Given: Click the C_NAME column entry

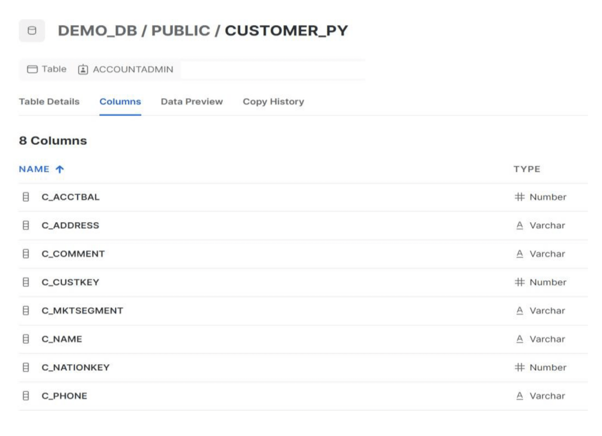Looking at the screenshot, I should click(62, 339).
